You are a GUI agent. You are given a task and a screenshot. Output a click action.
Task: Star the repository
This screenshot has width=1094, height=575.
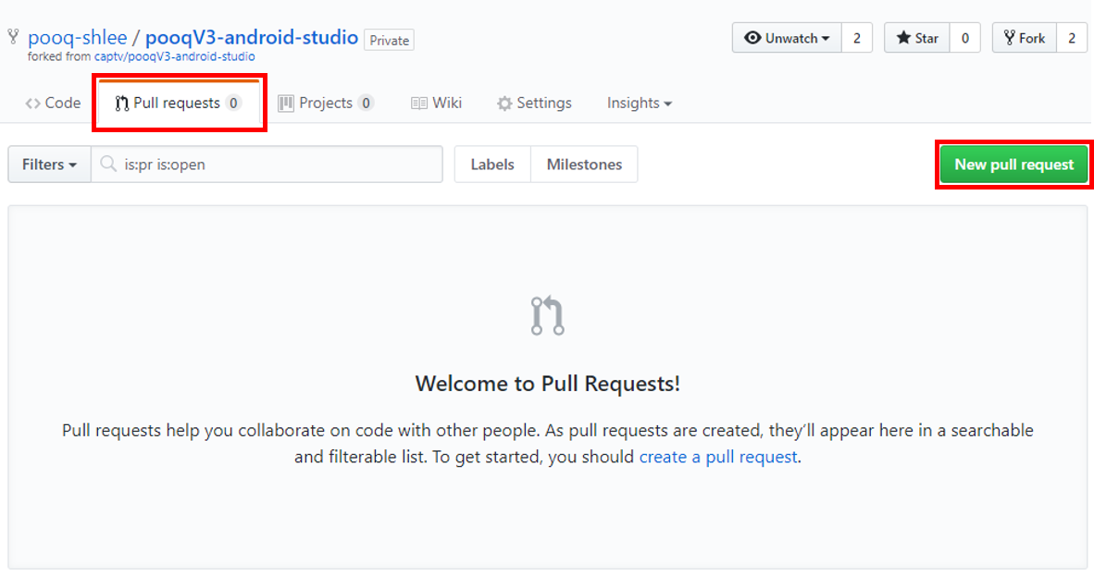pos(917,38)
